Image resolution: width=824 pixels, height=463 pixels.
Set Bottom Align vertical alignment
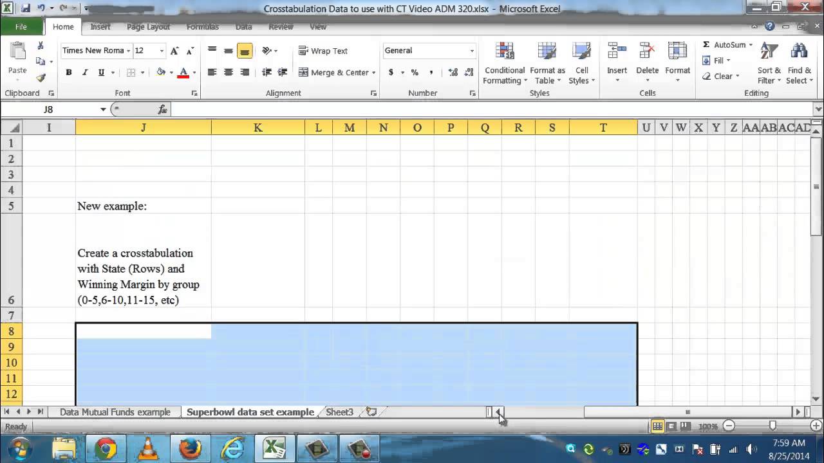tap(245, 51)
